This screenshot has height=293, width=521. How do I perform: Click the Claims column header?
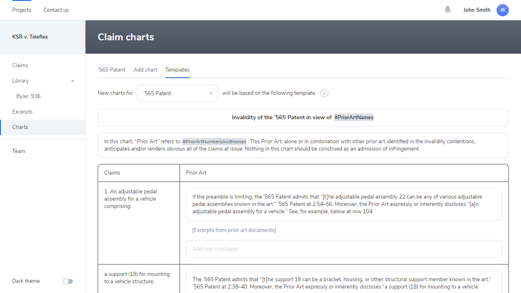[139, 173]
